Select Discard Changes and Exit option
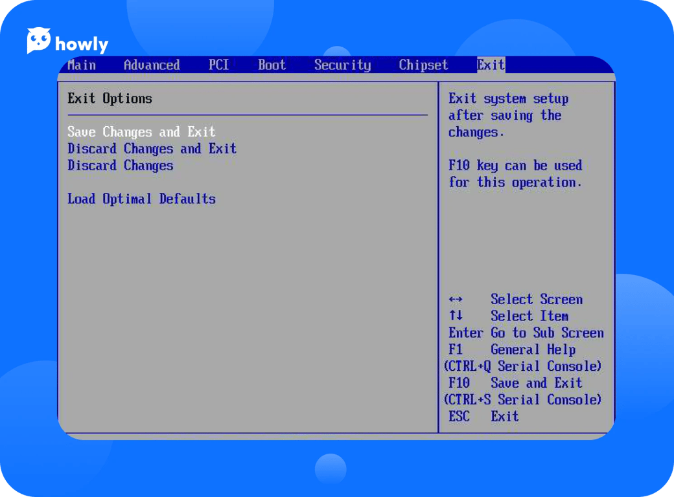674x497 pixels. 152,149
